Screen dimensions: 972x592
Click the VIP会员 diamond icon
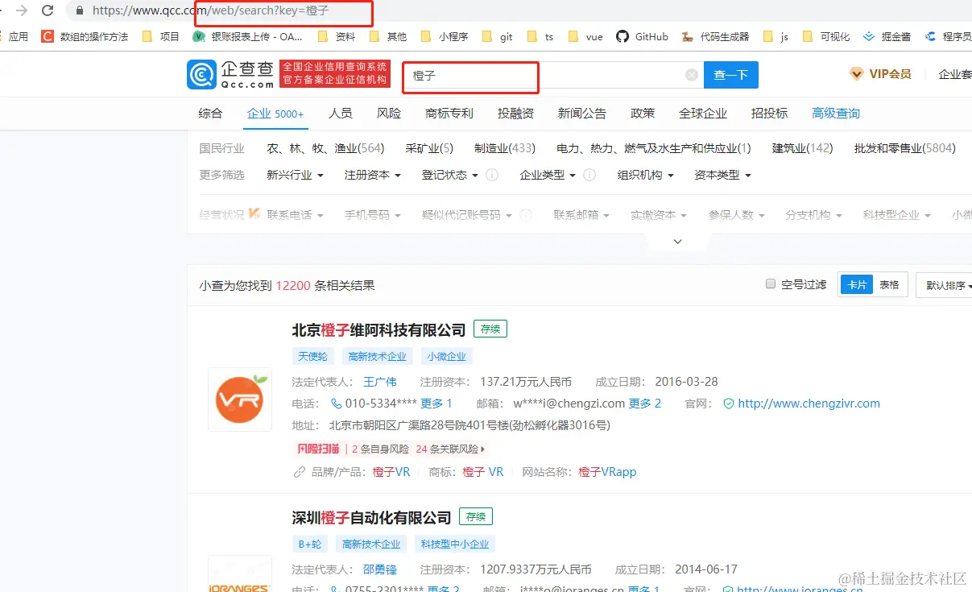point(857,74)
